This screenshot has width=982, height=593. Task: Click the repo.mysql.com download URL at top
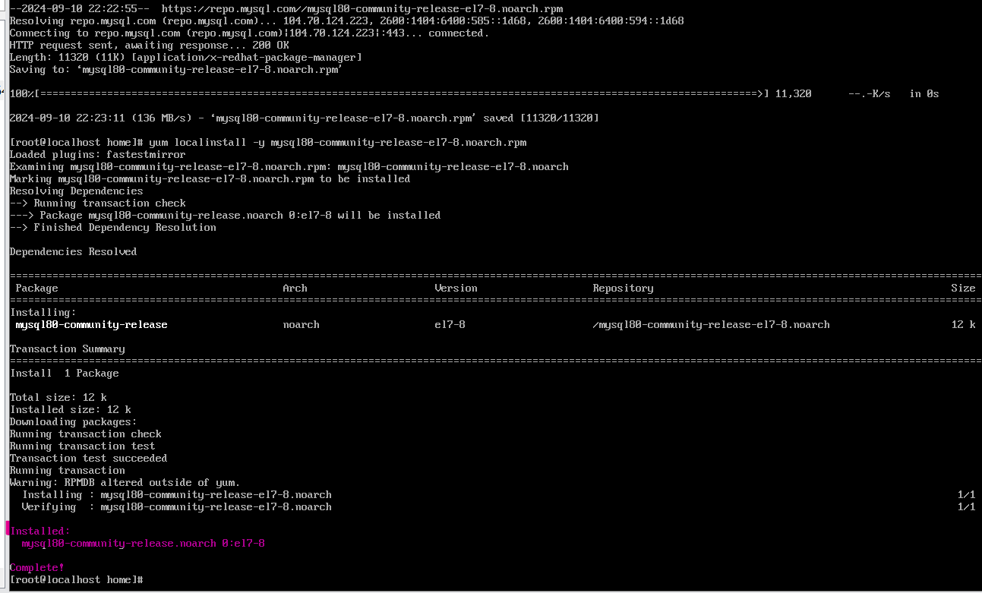pos(362,8)
